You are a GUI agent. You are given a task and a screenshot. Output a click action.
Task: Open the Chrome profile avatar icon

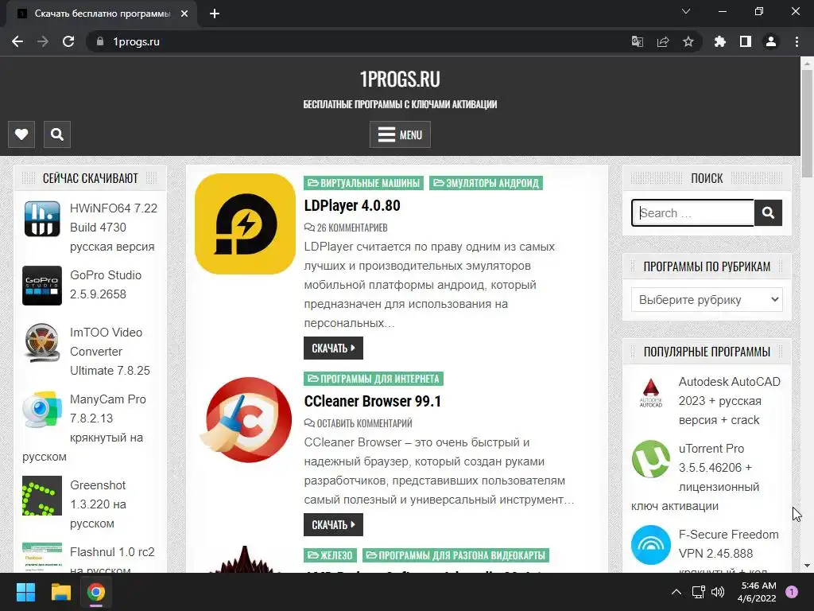tap(771, 41)
